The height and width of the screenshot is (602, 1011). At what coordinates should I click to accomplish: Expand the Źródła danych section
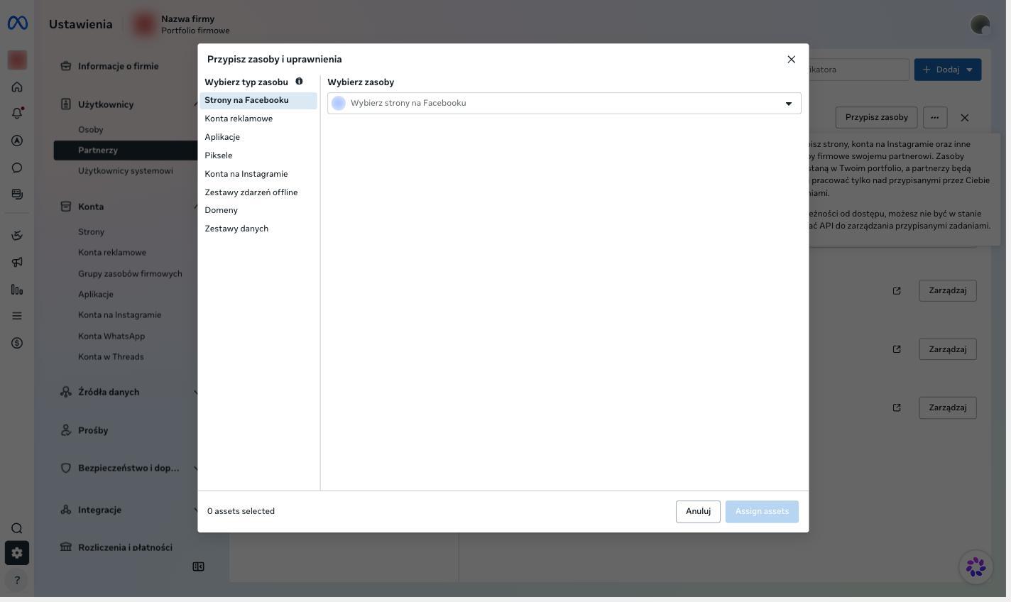(x=128, y=392)
